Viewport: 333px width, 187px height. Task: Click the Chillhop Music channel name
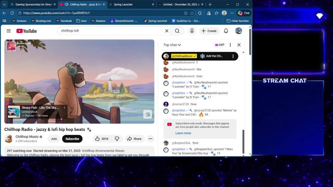point(27,137)
